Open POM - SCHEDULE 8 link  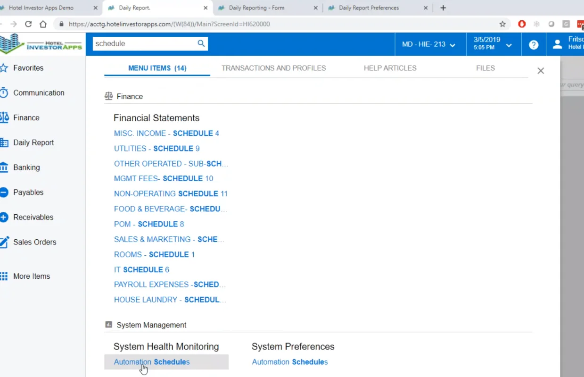(x=149, y=224)
